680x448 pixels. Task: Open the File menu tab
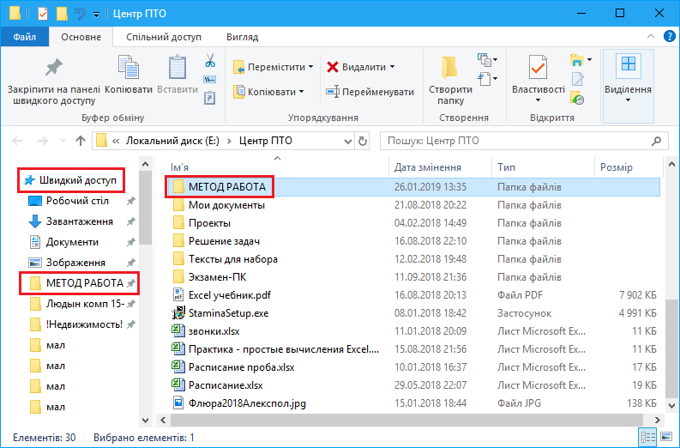tap(25, 37)
